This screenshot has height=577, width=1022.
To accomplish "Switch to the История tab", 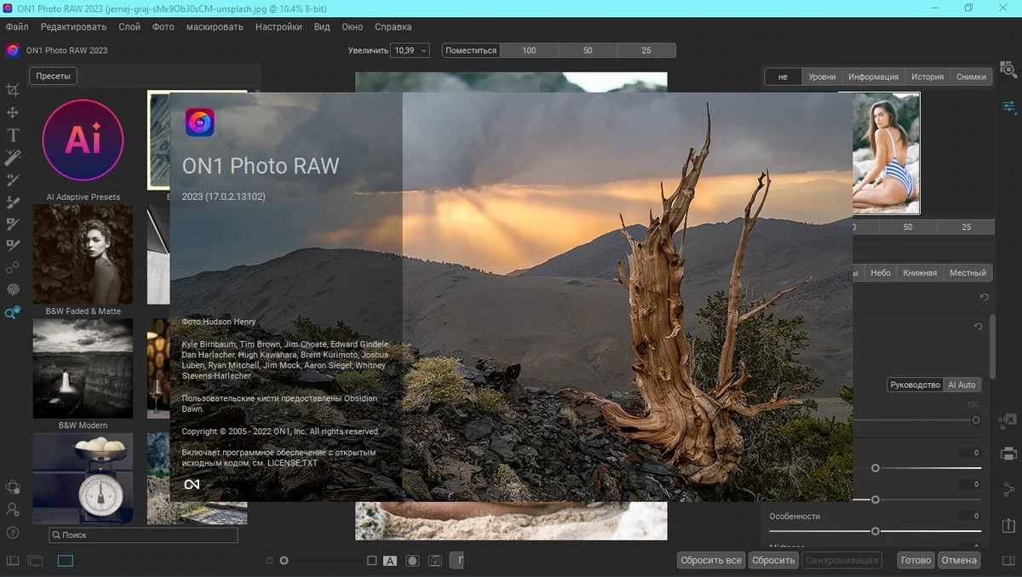I will click(927, 77).
